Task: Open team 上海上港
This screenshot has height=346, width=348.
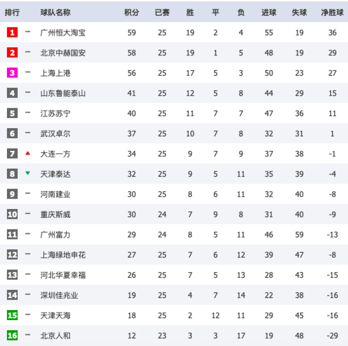Action: 55,73
